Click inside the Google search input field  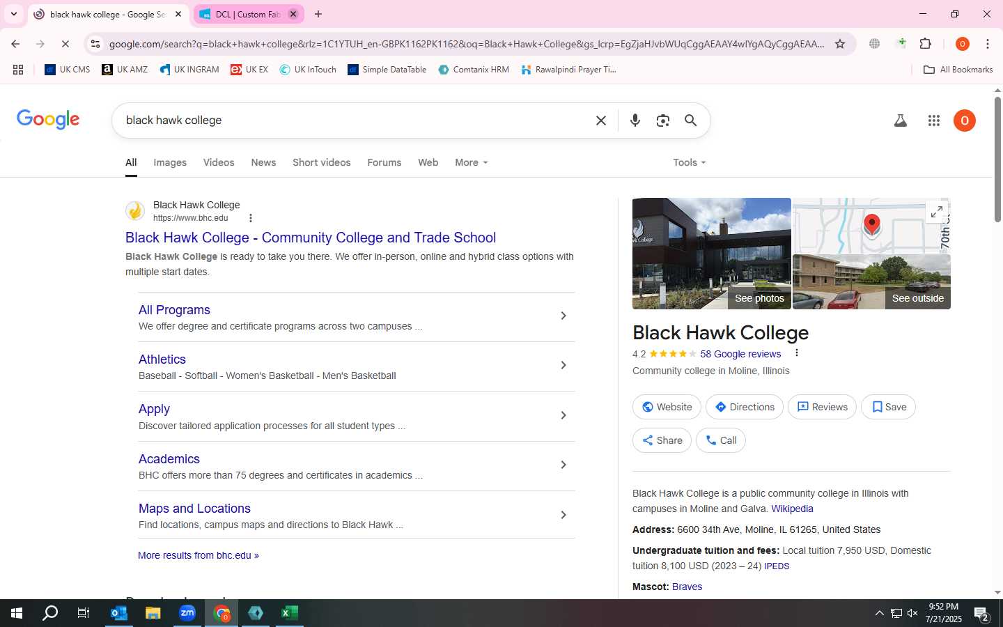pos(355,121)
